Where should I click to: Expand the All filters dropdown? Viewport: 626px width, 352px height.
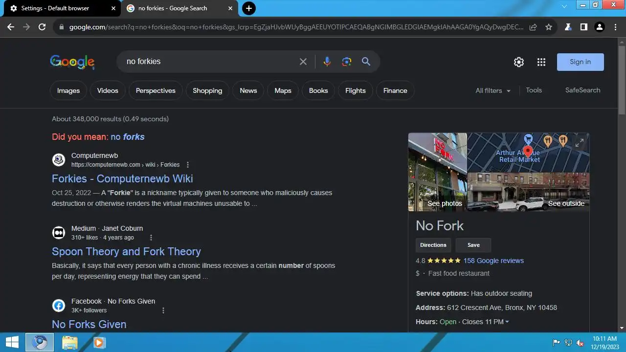click(x=493, y=90)
